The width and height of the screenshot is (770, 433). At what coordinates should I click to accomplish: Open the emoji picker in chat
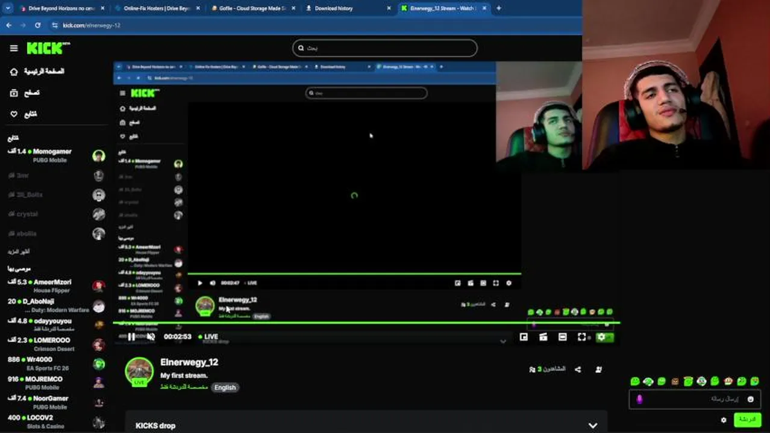coord(750,399)
